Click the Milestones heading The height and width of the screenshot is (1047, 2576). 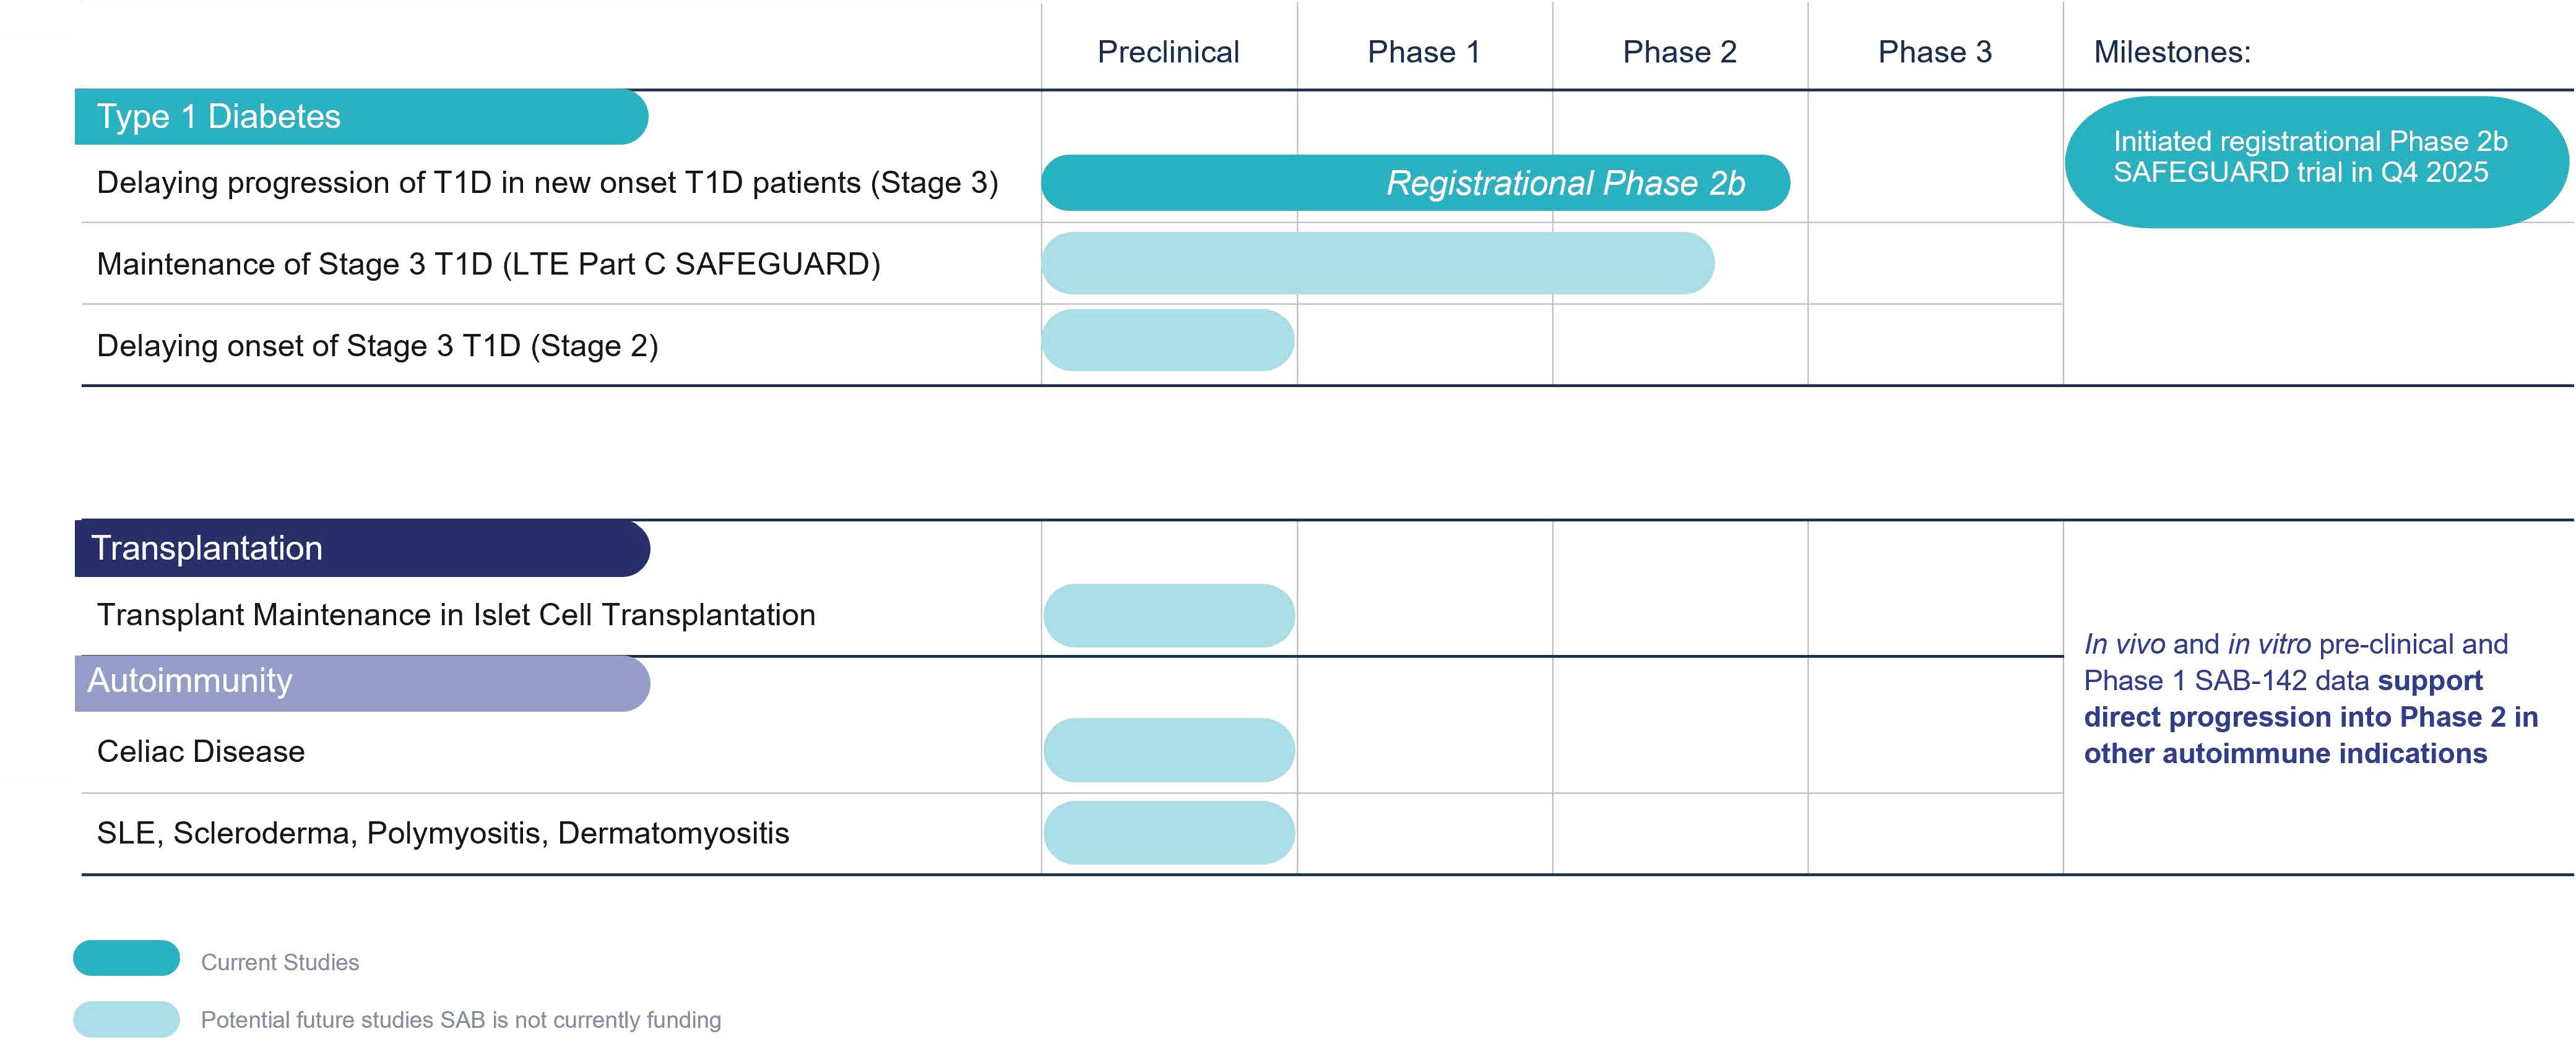tap(2172, 52)
